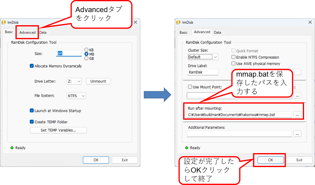This screenshot has height=185, width=315.
Task: Click OK in left ImDisk window
Action: point(96,160)
